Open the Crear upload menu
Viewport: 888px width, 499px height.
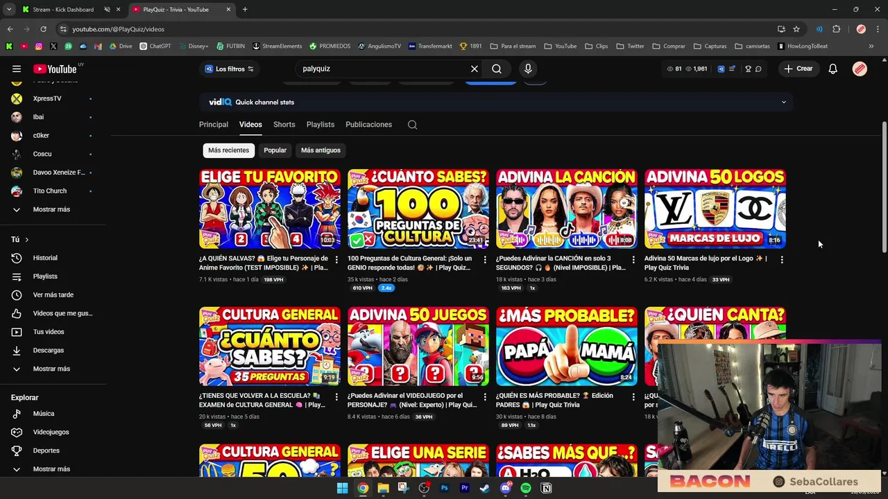pos(799,69)
